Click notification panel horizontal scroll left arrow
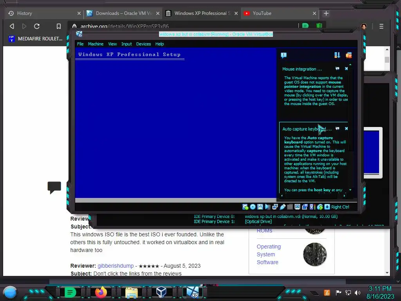This screenshot has width=401, height=301. (x=282, y=196)
